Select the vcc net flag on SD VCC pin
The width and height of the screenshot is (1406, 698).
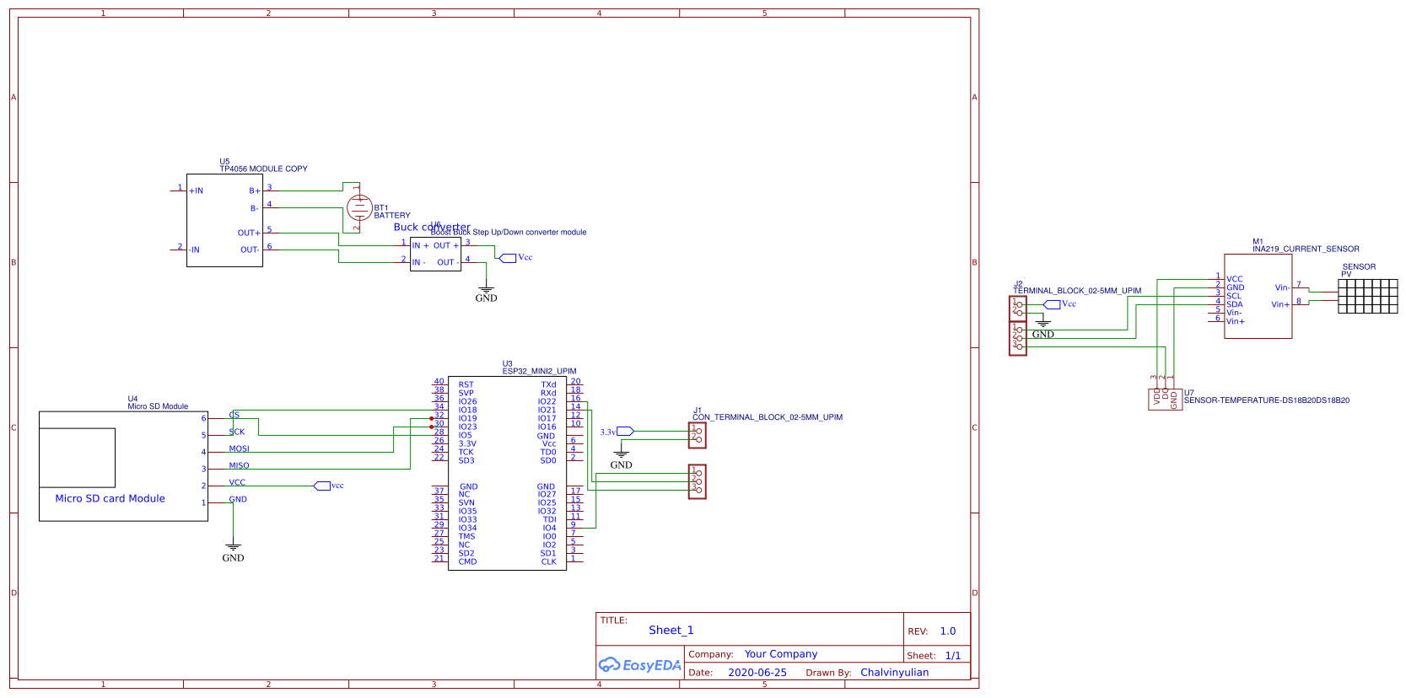pyautogui.click(x=329, y=486)
